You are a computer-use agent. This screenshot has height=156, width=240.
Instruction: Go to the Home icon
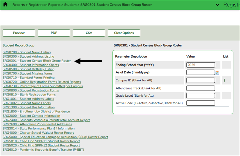(5, 4)
